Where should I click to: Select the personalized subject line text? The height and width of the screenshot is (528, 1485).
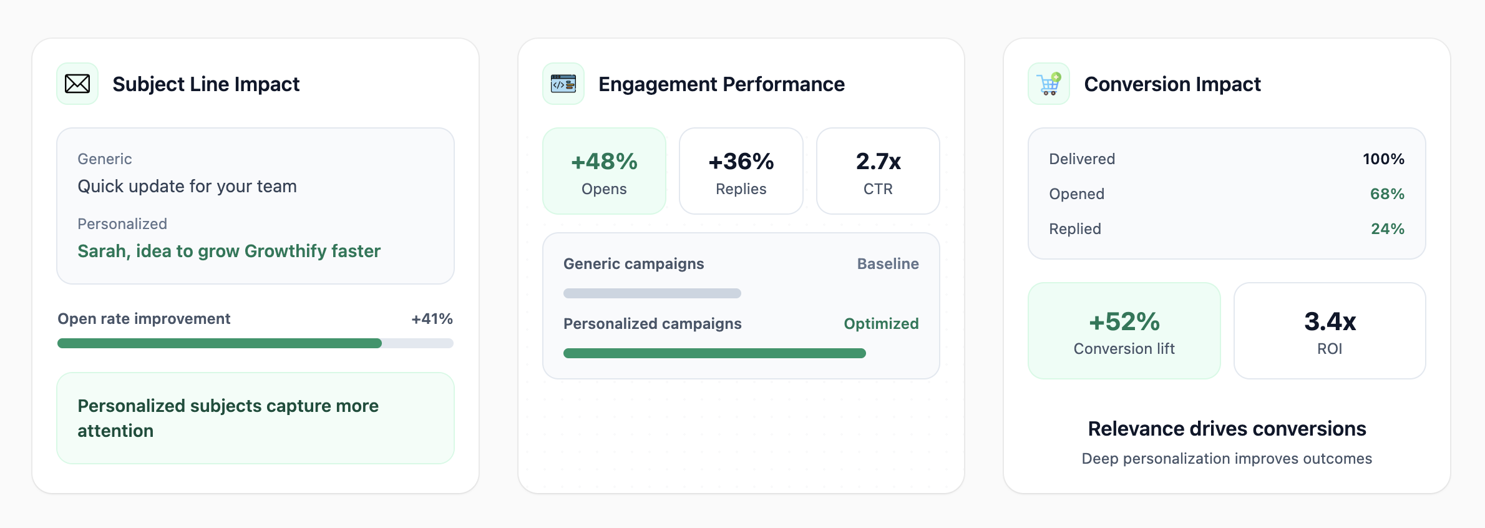click(x=228, y=251)
